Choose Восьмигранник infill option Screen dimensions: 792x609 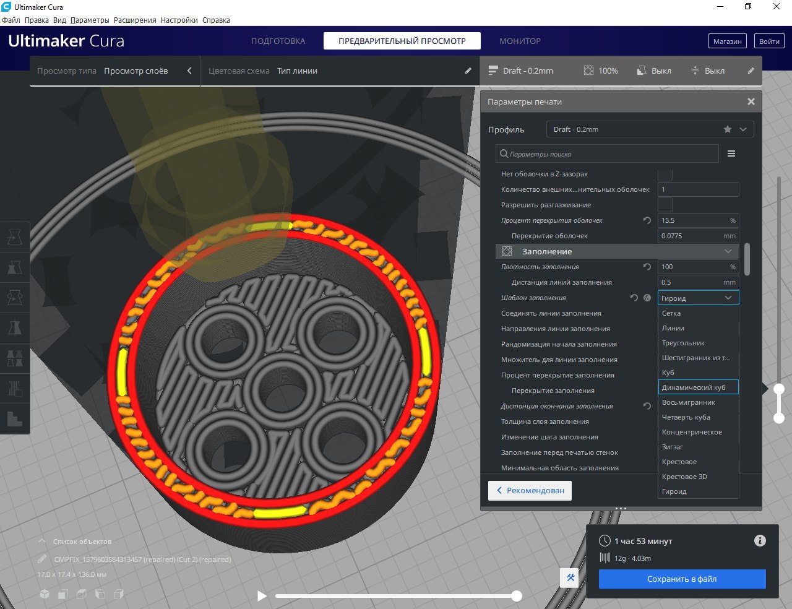698,402
